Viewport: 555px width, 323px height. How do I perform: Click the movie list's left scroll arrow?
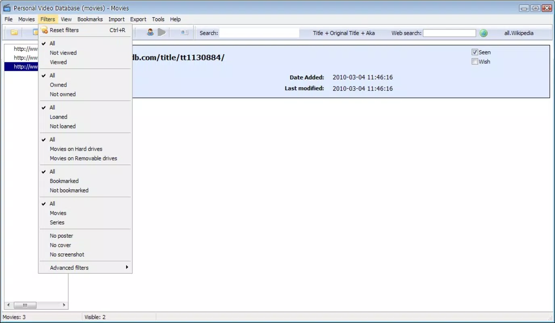click(x=9, y=305)
